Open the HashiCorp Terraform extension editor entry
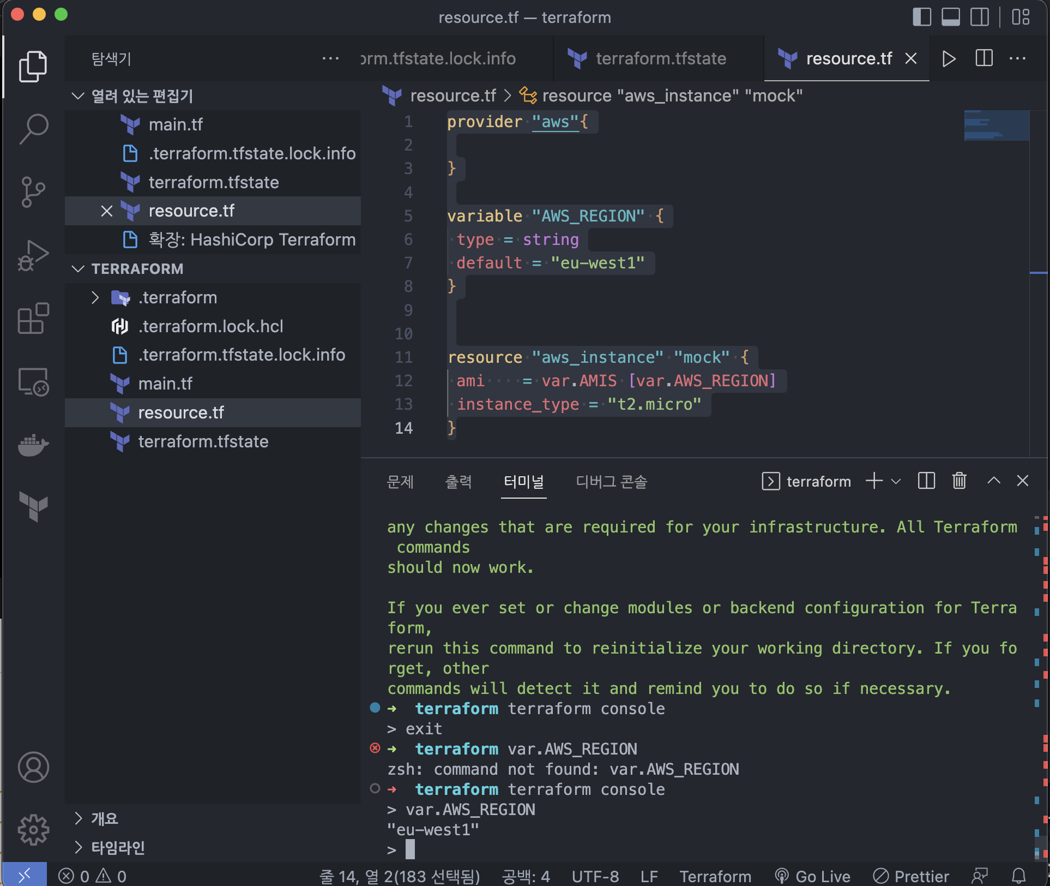 click(x=213, y=240)
